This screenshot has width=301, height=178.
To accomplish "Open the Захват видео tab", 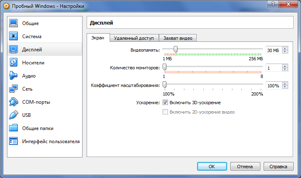I will [x=177, y=38].
